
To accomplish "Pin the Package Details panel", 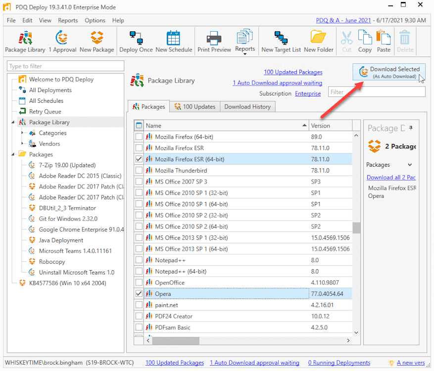I will click(411, 128).
